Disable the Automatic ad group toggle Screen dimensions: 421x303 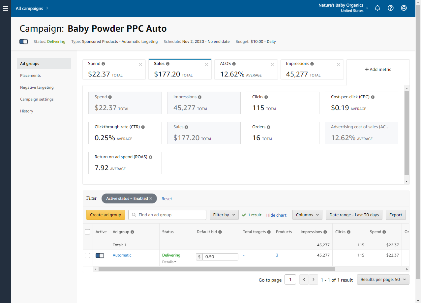point(100,256)
